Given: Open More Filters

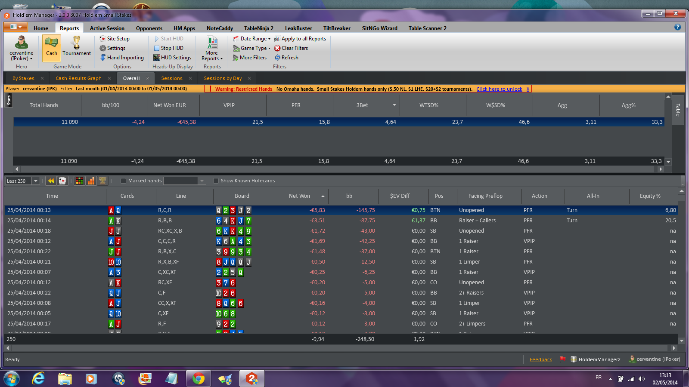Looking at the screenshot, I should coord(250,58).
